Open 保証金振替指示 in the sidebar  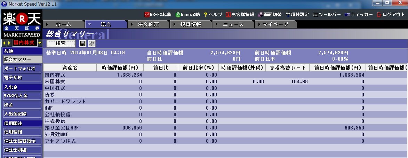tap(22, 141)
